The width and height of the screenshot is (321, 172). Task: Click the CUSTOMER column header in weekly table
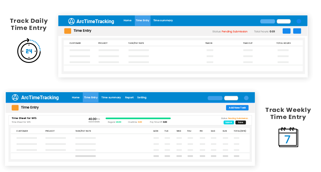(x=22, y=131)
